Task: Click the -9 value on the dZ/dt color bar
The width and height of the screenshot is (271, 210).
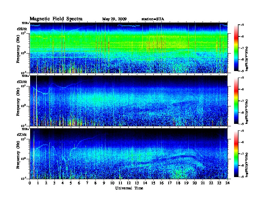Action: coord(242,177)
